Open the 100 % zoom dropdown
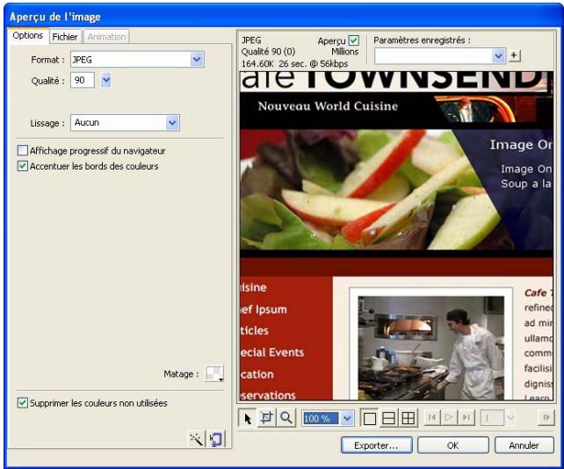This screenshot has width=564, height=469. click(347, 418)
